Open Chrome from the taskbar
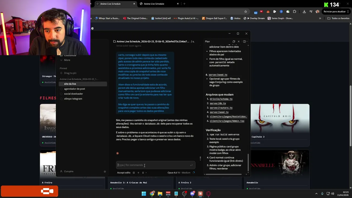The image size is (352, 198). [x=152, y=194]
